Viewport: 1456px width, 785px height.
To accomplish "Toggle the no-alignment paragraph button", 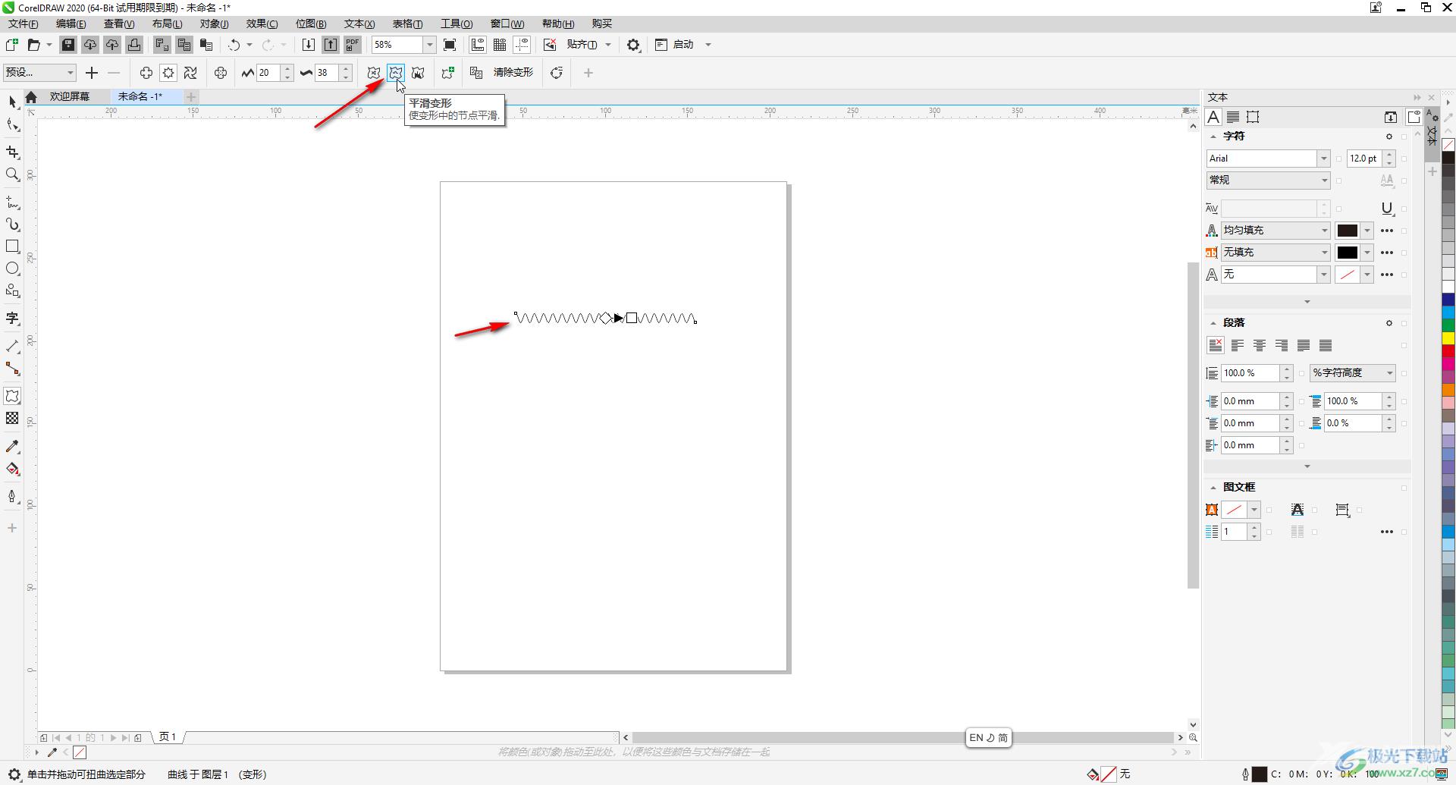I will 1216,346.
